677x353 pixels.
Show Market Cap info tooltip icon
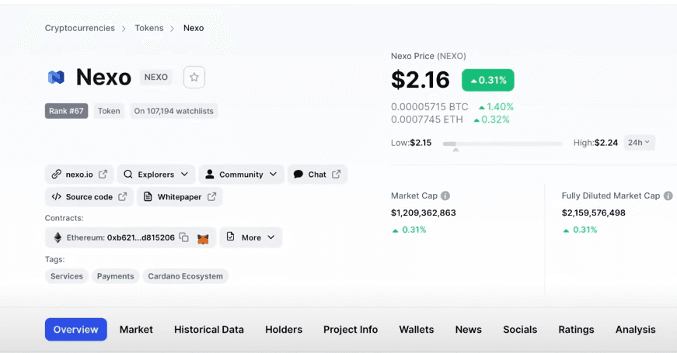[x=445, y=196]
